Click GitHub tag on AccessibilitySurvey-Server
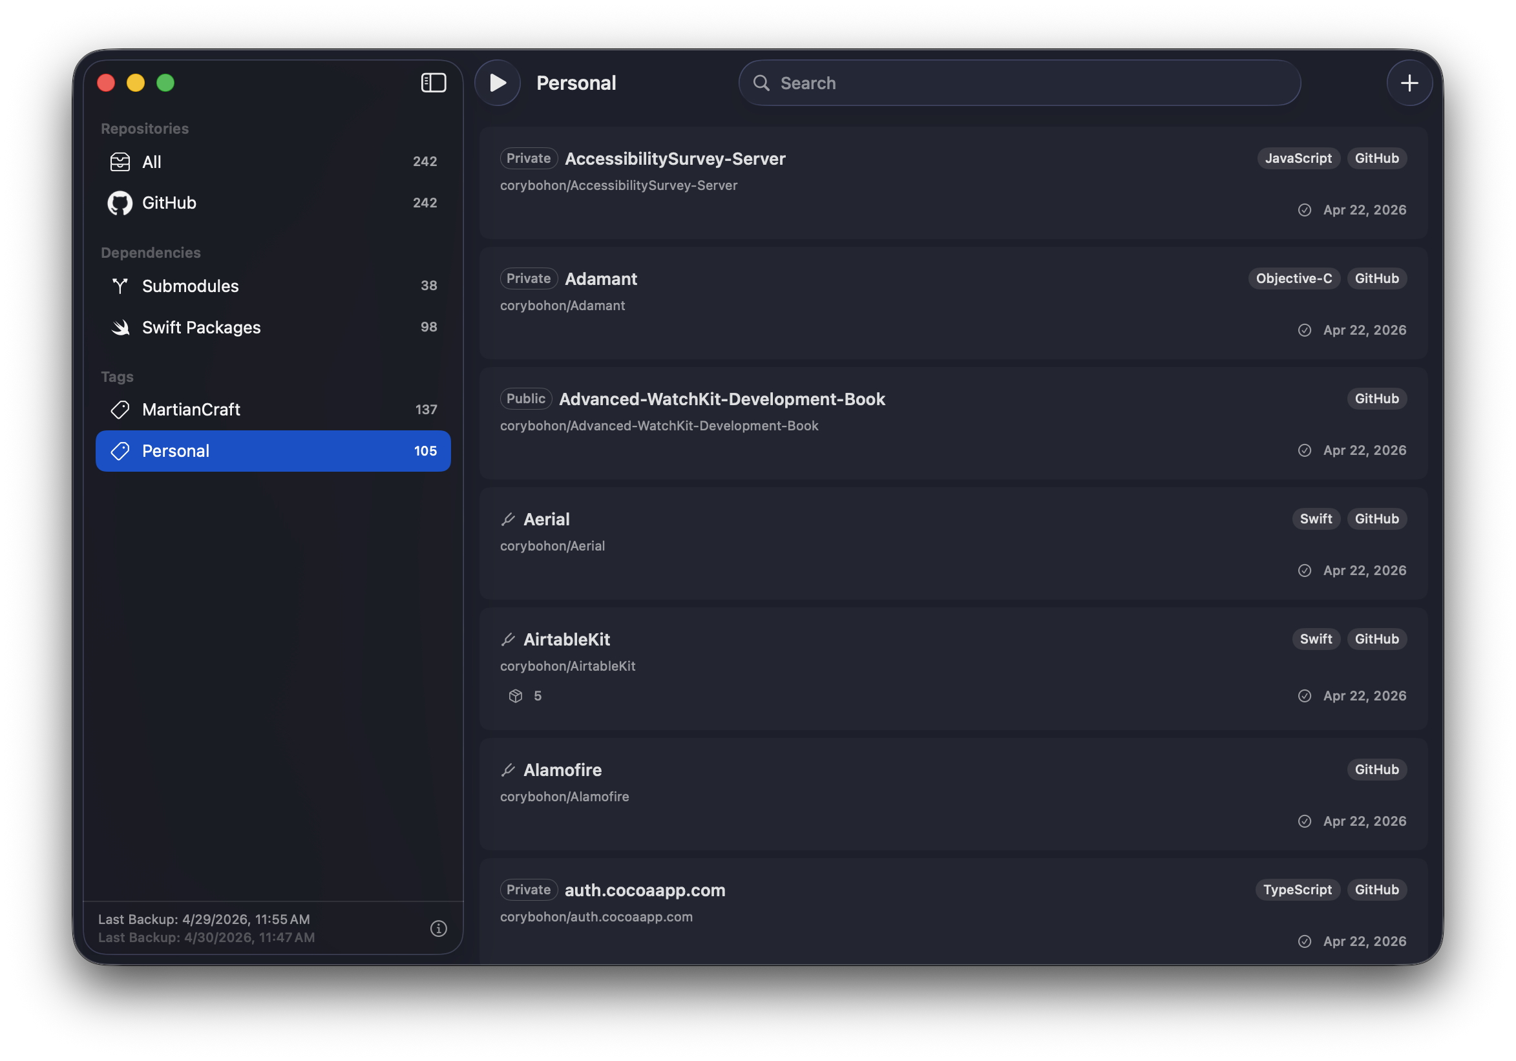This screenshot has height=1061, width=1516. tap(1376, 158)
